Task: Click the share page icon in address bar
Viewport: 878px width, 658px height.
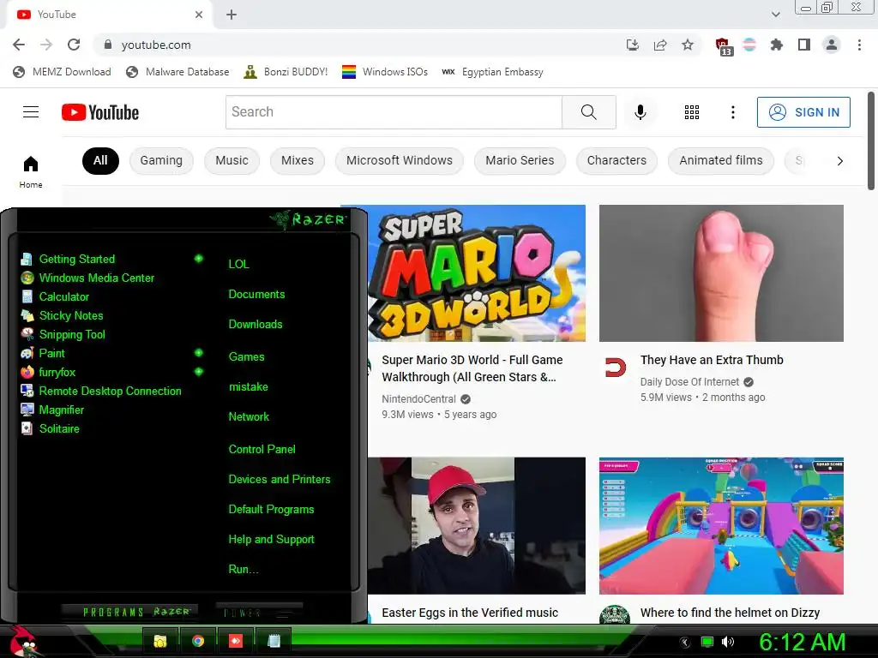Action: pos(660,45)
